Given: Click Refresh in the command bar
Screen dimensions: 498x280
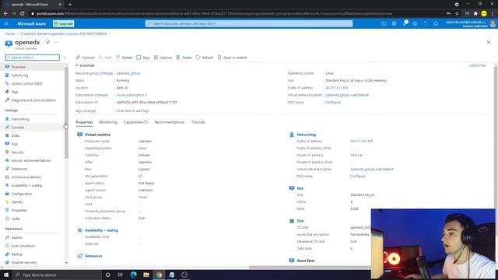Looking at the screenshot, I should (204, 58).
